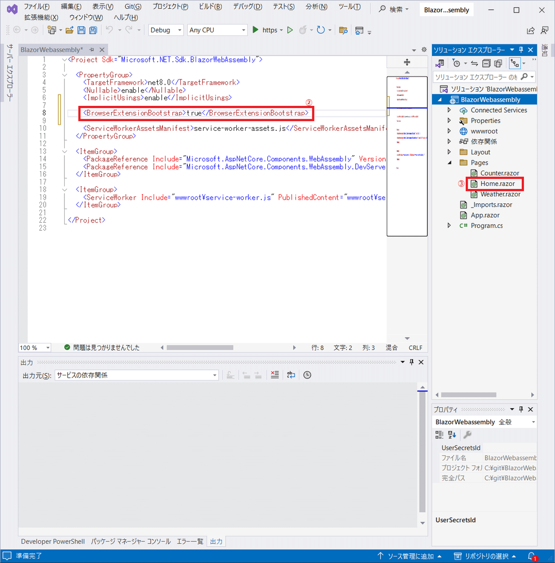This screenshot has height=563, width=555.
Task: Click the Show All Files icon
Action: (x=498, y=63)
